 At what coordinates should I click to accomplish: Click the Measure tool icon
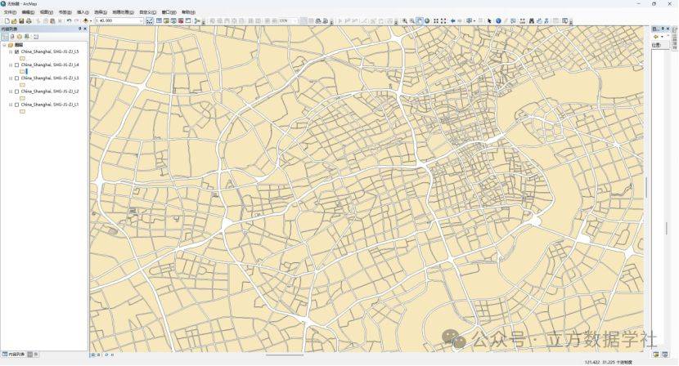522,20
